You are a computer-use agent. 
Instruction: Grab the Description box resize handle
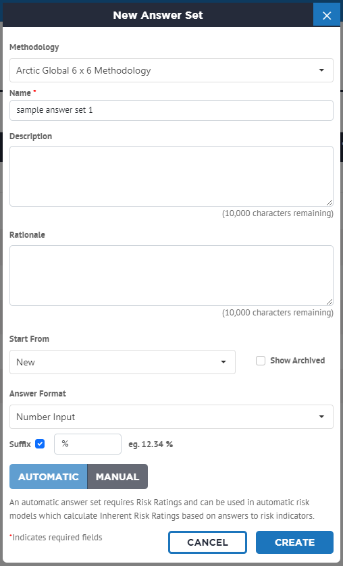[x=329, y=203]
